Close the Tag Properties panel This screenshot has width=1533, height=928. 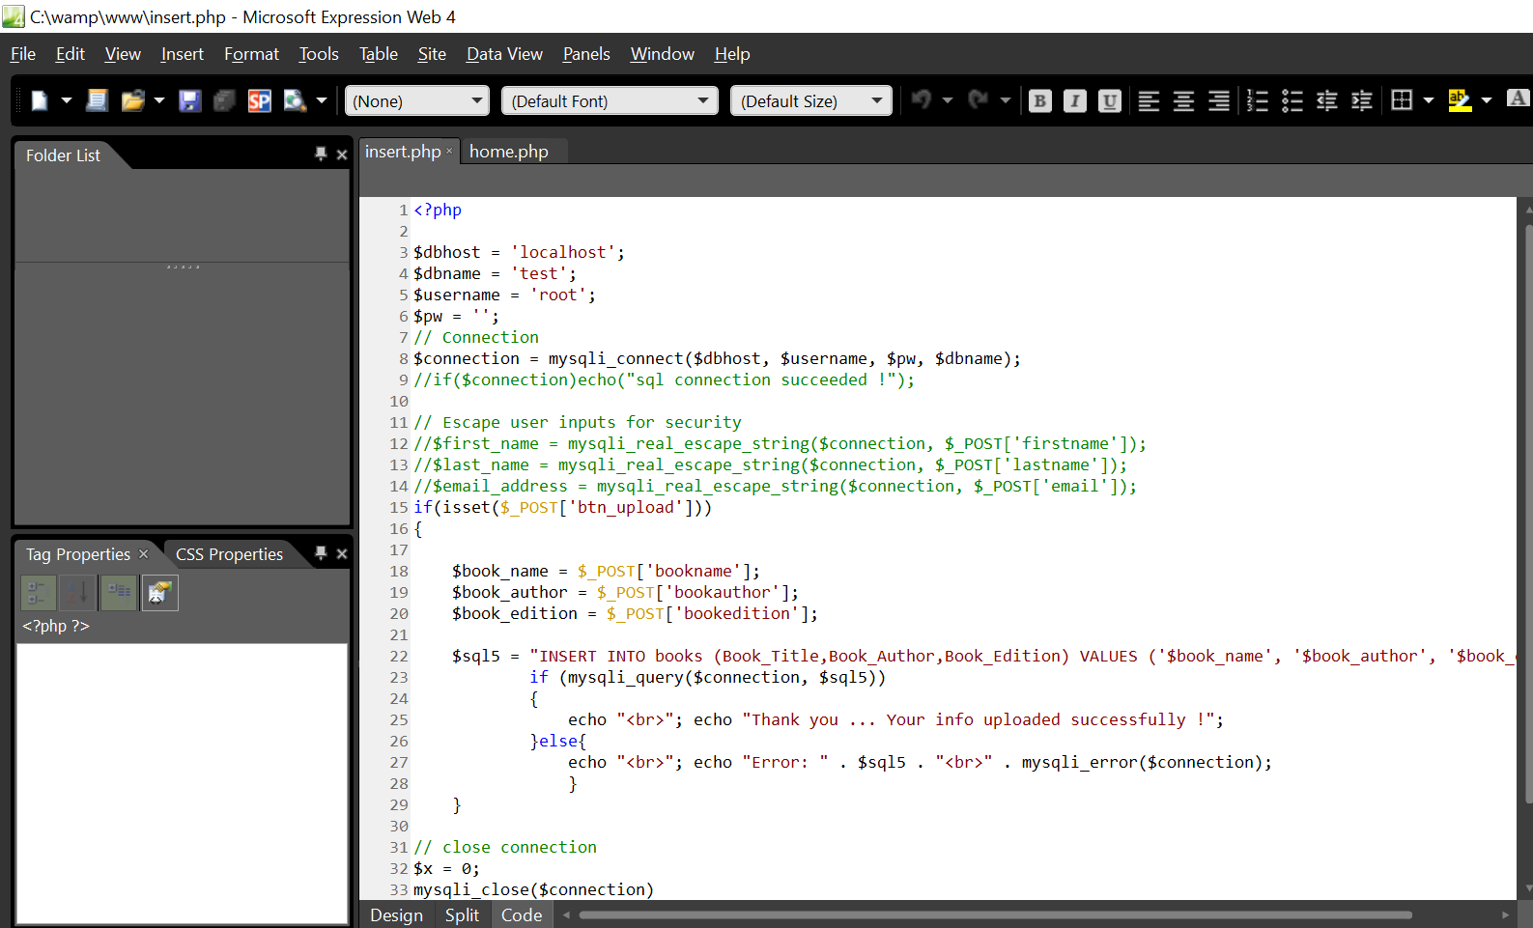click(x=342, y=553)
